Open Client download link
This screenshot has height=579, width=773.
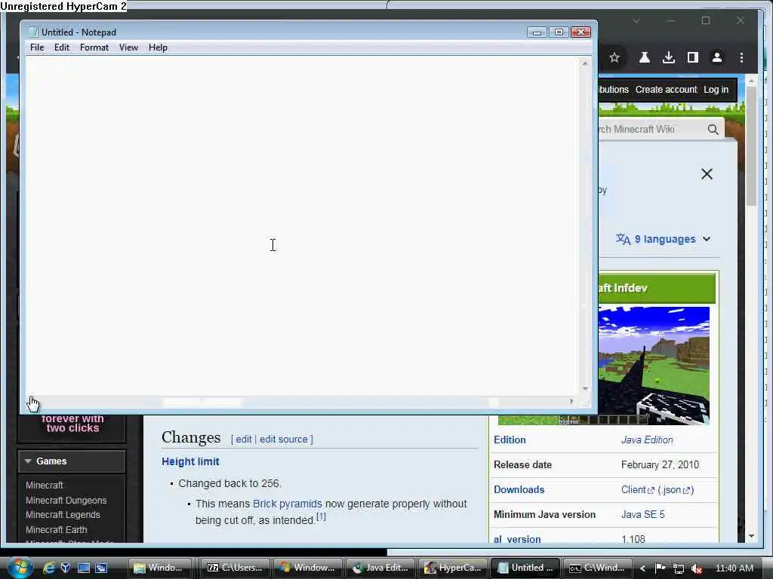(x=637, y=490)
